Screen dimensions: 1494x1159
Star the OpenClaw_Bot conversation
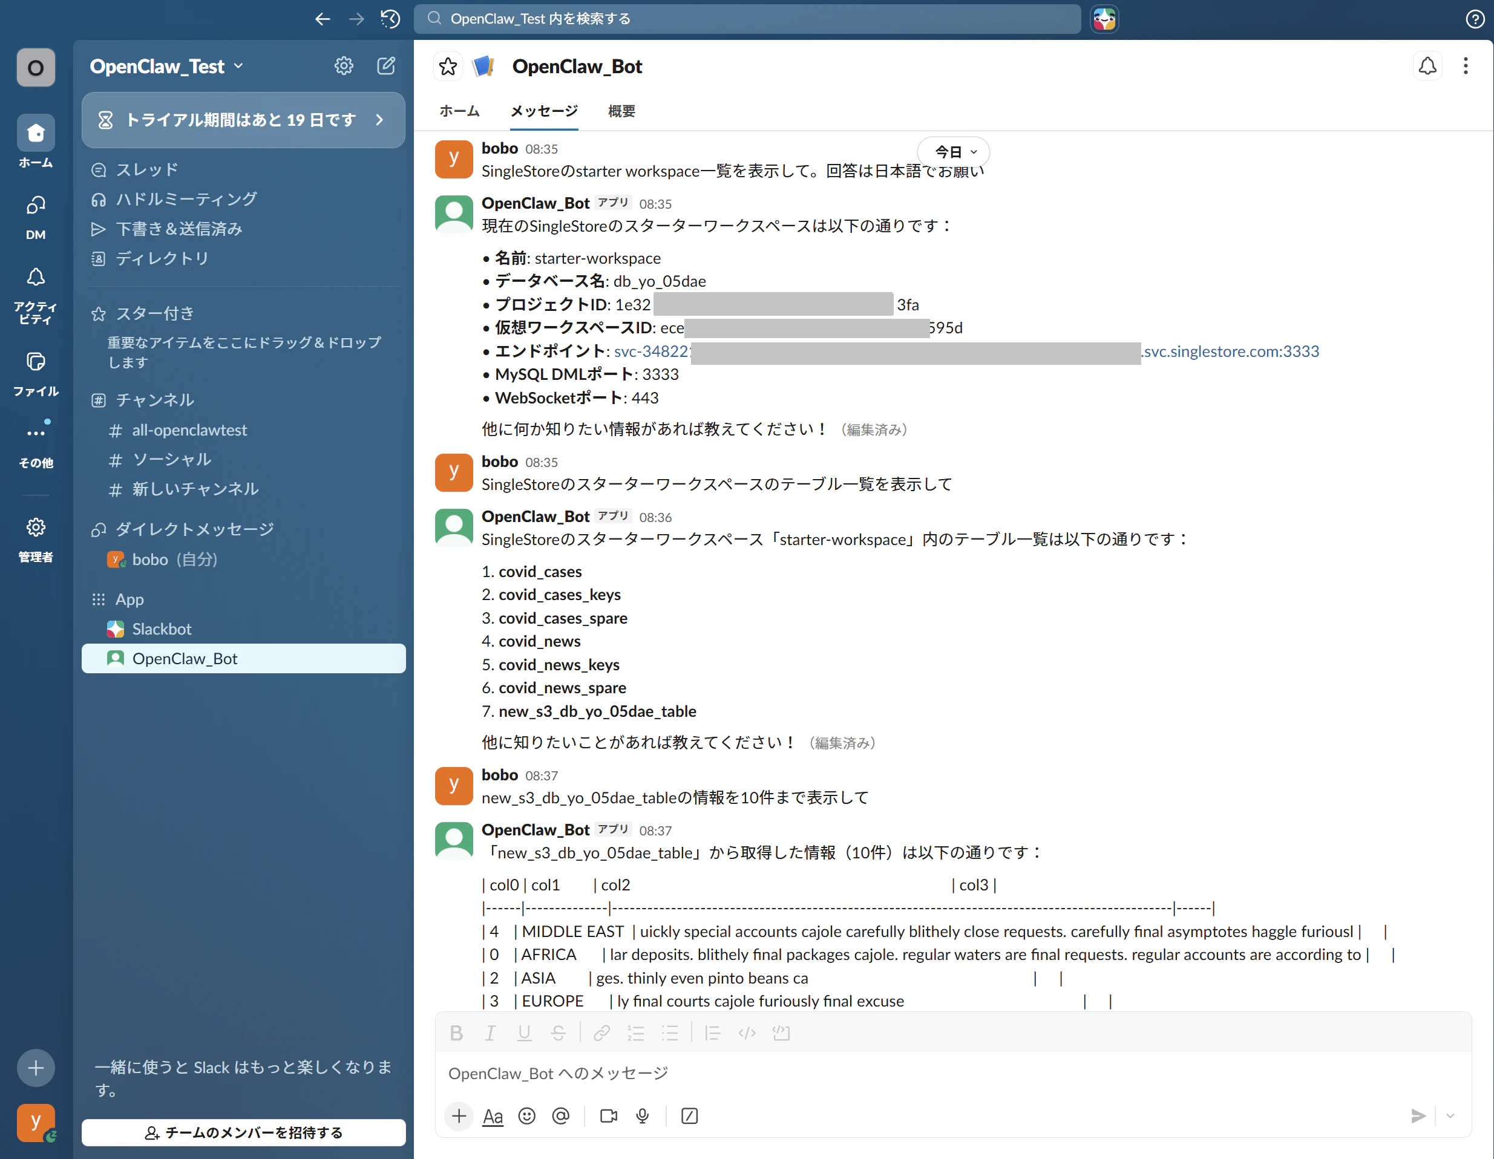pyautogui.click(x=448, y=67)
